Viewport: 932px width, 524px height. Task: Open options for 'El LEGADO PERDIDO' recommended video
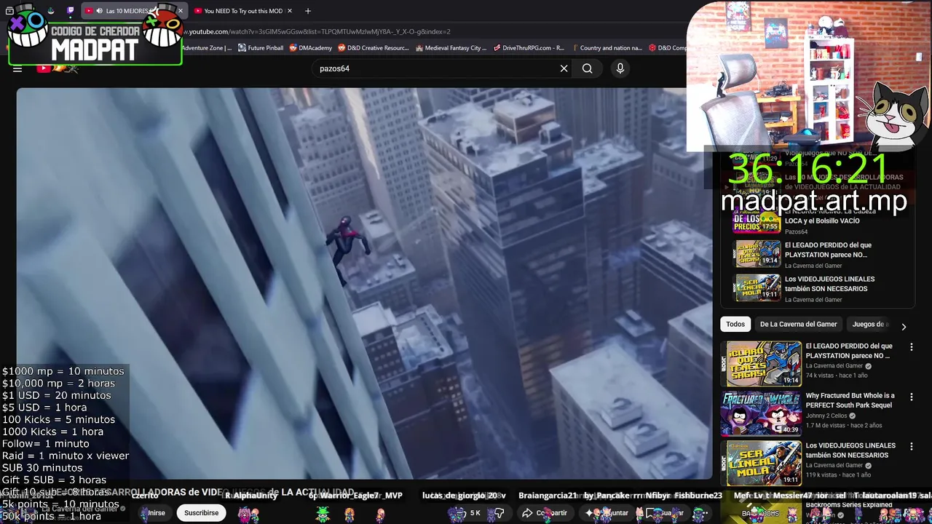(x=911, y=347)
